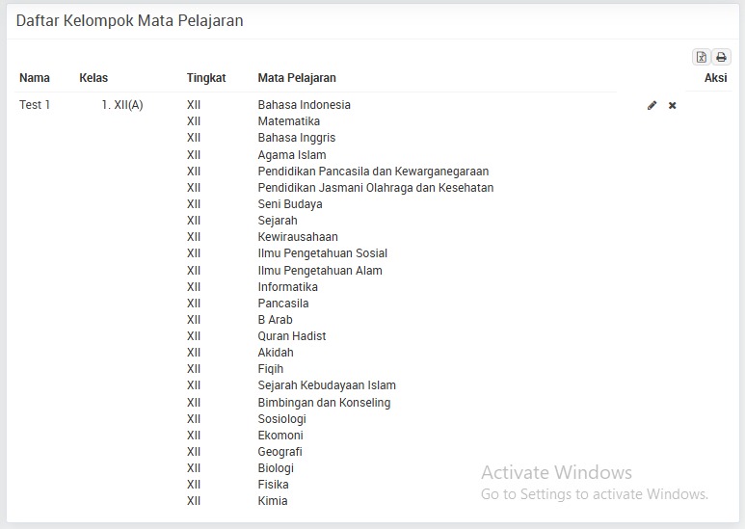
Task: Click the Tingkat column header
Action: click(x=206, y=78)
